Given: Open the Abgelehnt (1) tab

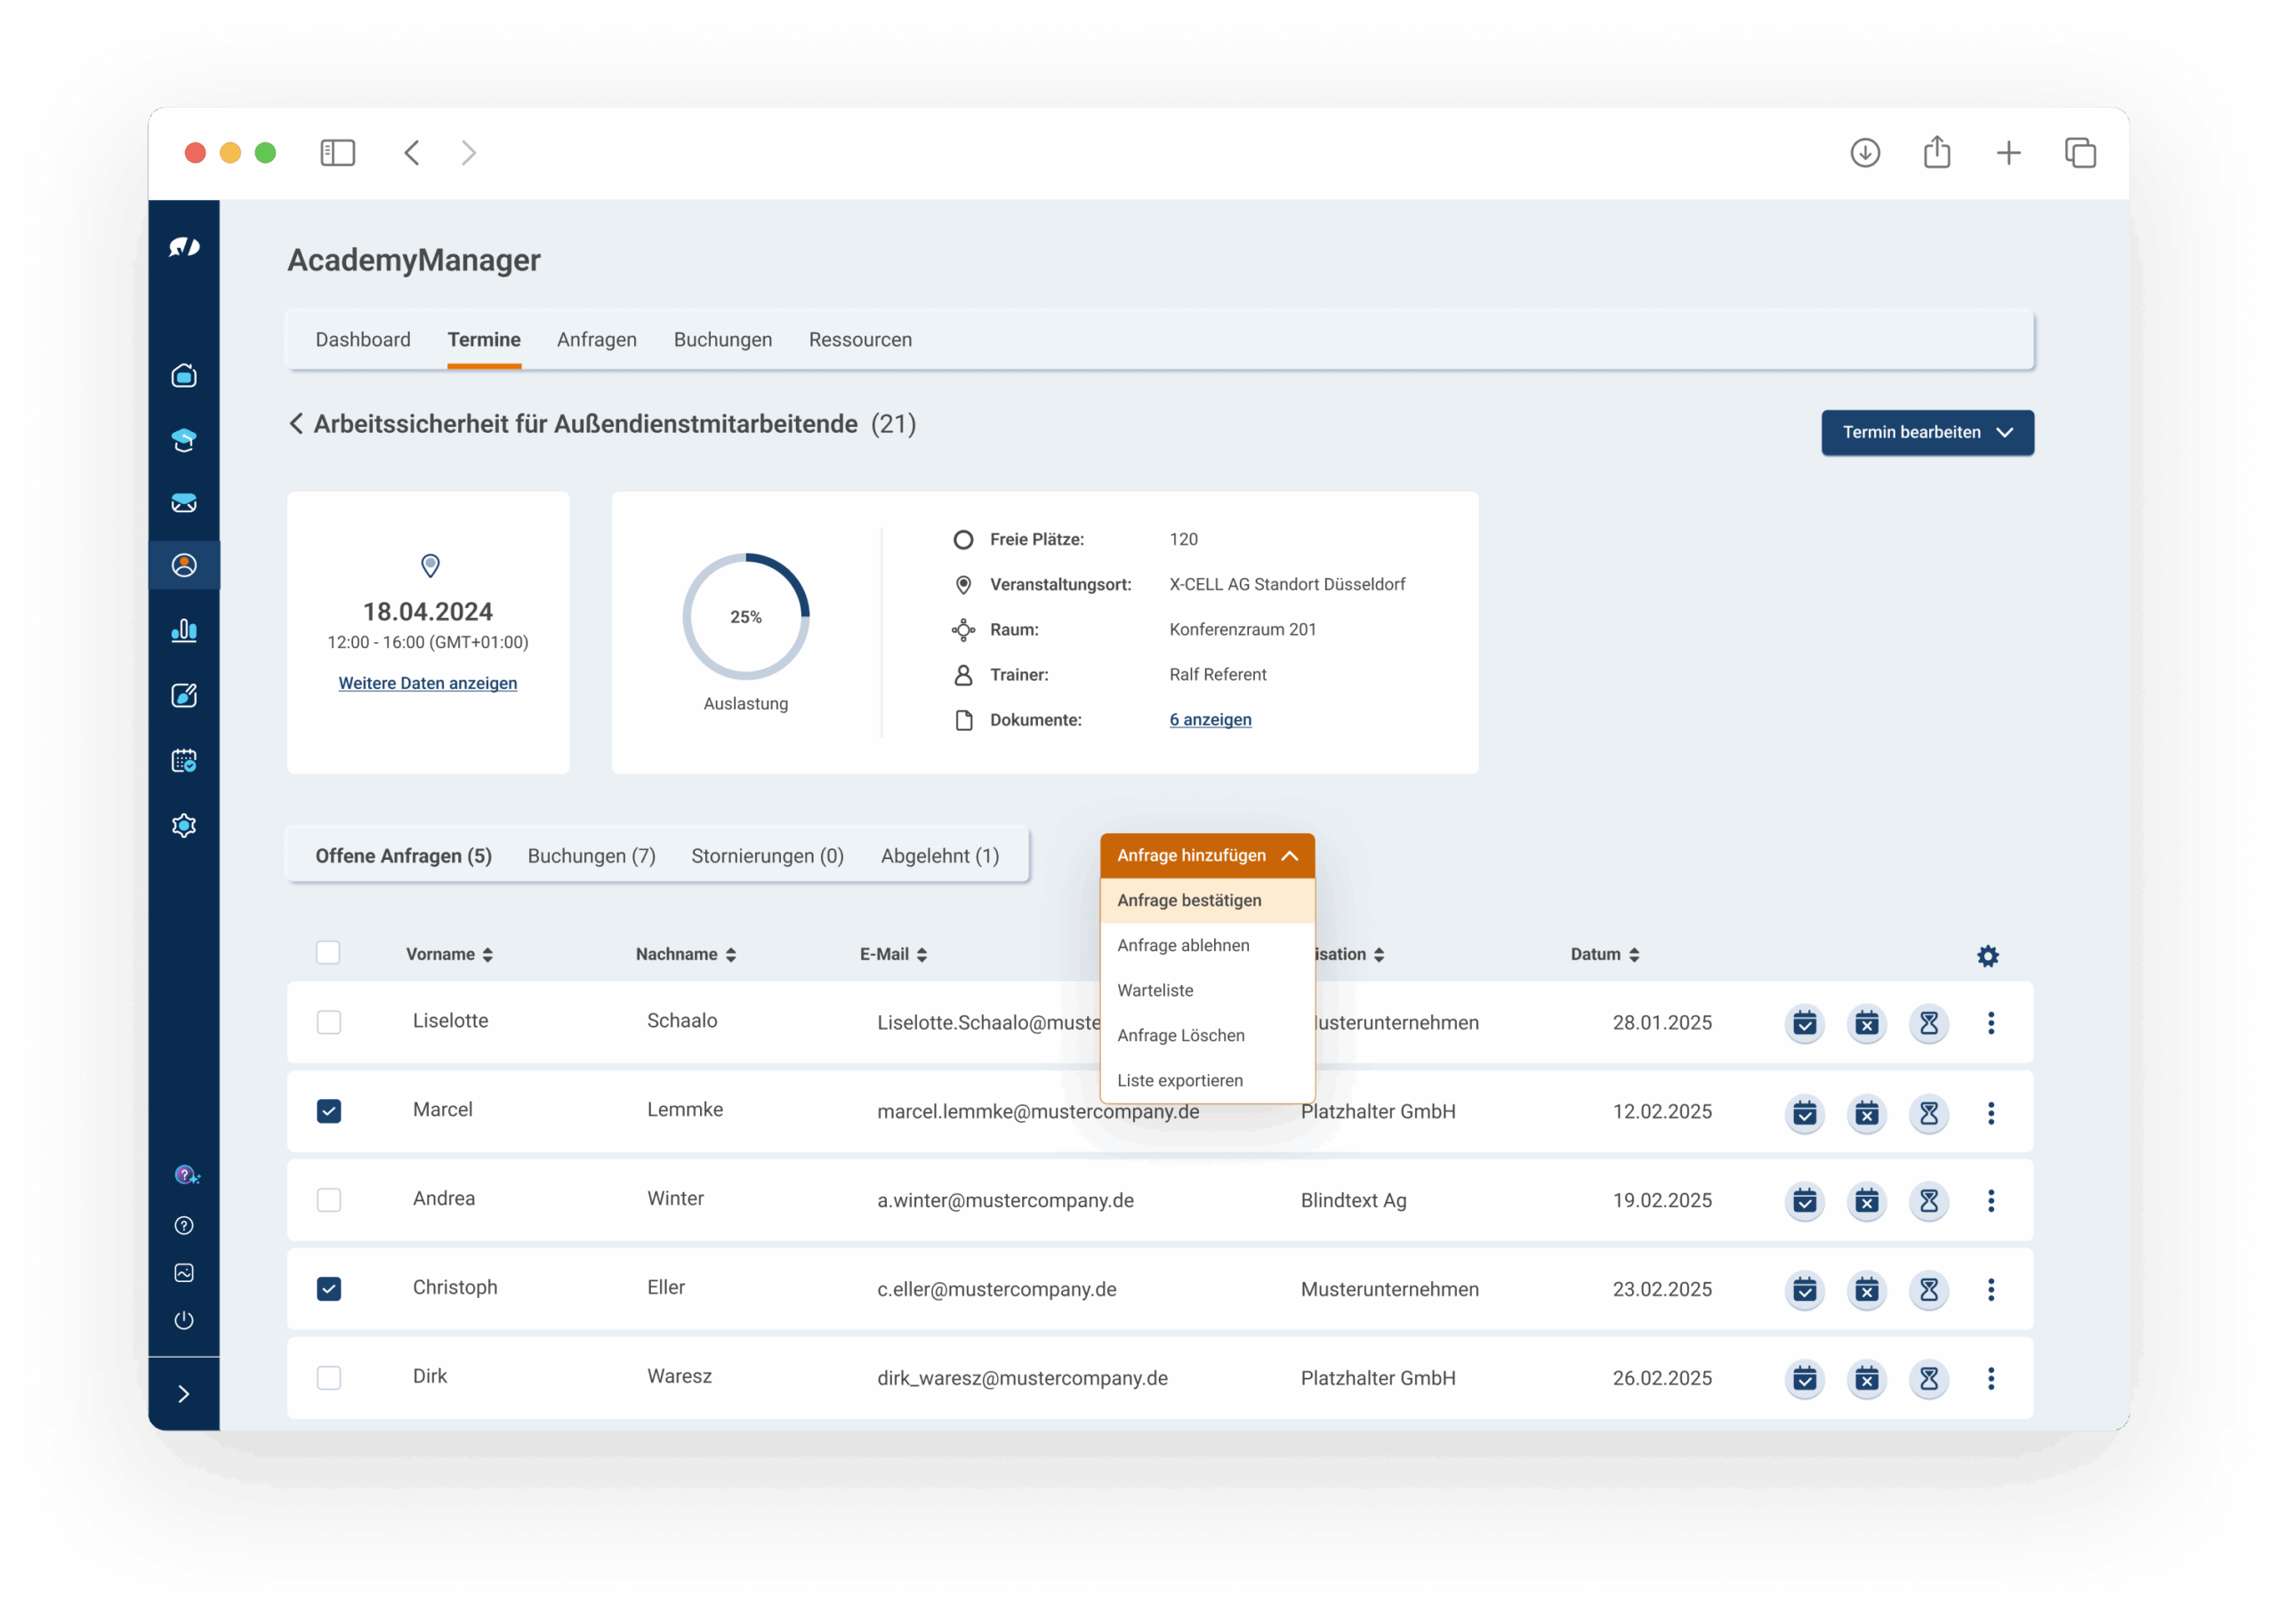Looking at the screenshot, I should coord(939,856).
